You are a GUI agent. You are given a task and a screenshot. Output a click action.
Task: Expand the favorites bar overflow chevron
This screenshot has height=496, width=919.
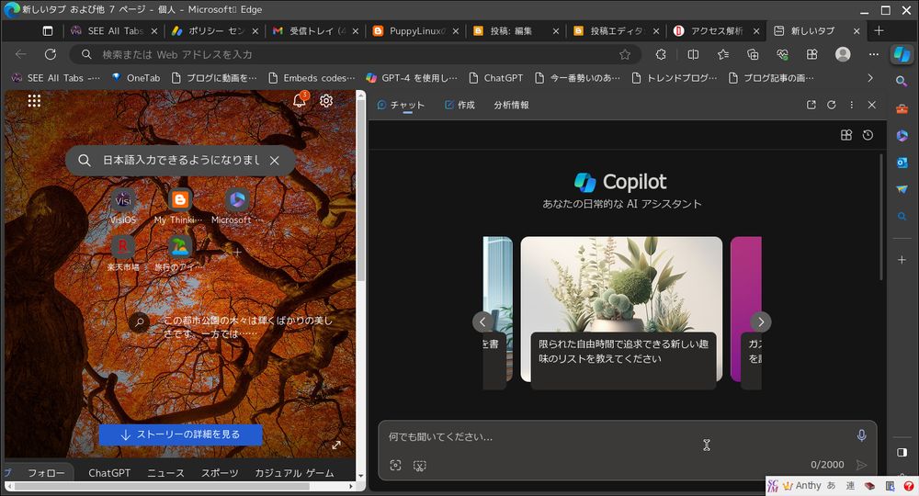click(x=869, y=78)
